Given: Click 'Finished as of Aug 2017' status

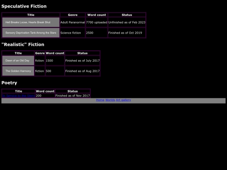Looking at the screenshot, I should click(82, 71).
